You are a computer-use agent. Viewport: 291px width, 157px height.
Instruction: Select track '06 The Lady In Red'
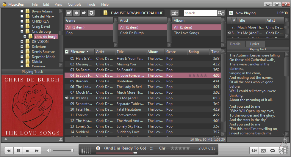pos(143,87)
